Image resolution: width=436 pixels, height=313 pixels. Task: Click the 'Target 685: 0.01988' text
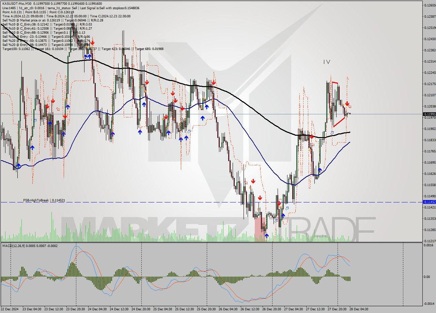pos(149,49)
